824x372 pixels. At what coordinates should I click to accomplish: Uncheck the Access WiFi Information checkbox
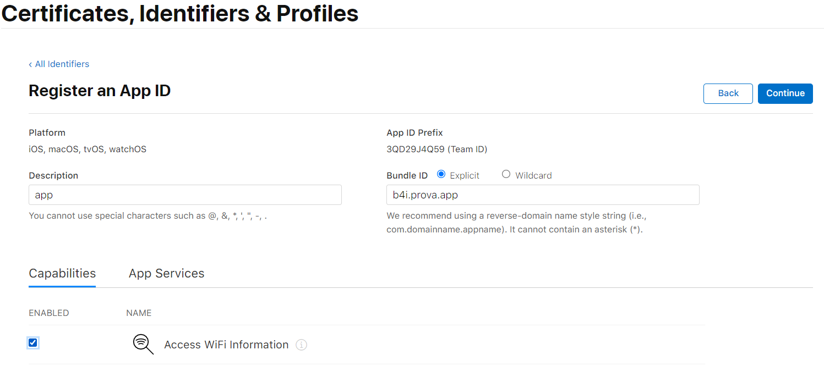(x=33, y=343)
